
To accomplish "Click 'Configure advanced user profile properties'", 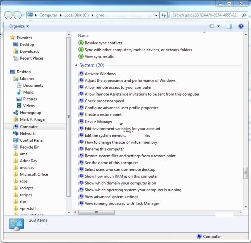I will (121, 108).
